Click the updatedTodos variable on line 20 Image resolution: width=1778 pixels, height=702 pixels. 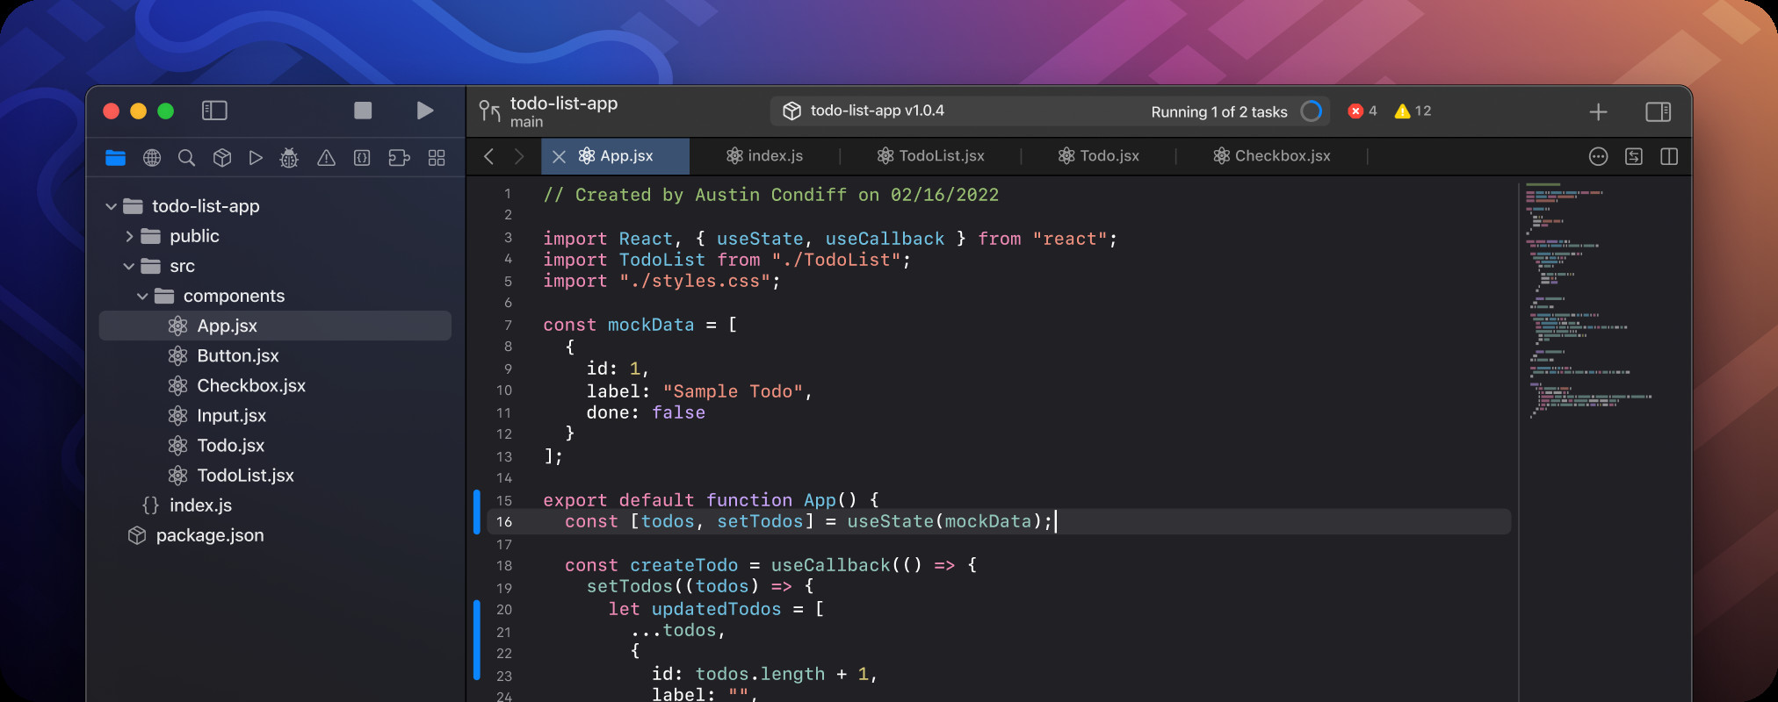click(716, 609)
